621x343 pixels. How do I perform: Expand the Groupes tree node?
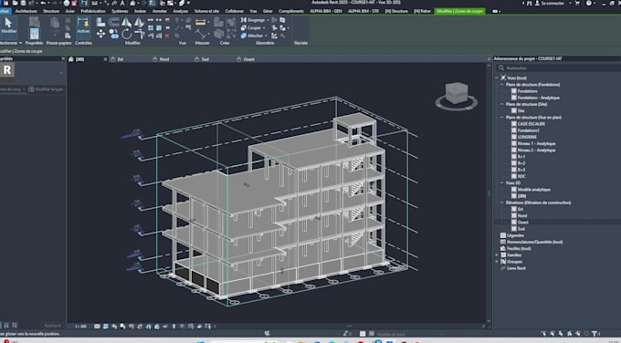tap(497, 262)
